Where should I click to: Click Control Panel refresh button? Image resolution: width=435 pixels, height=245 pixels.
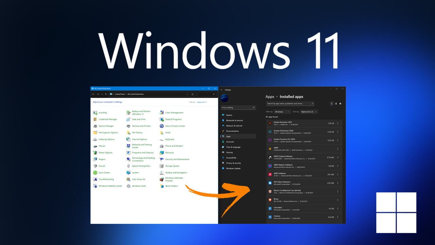coord(193,94)
